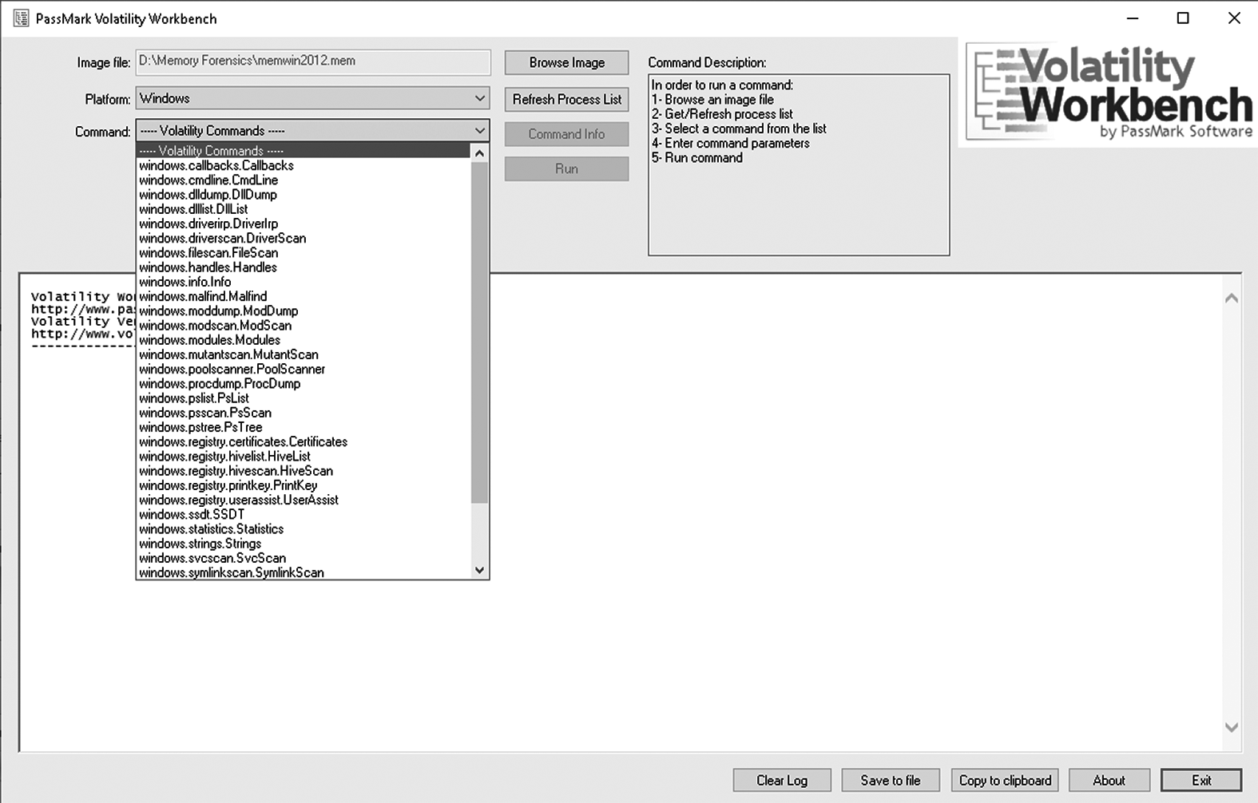Select windows.filescan.FileScan entry

click(304, 252)
